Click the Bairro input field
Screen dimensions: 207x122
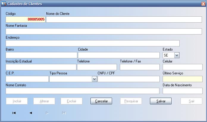41,55
